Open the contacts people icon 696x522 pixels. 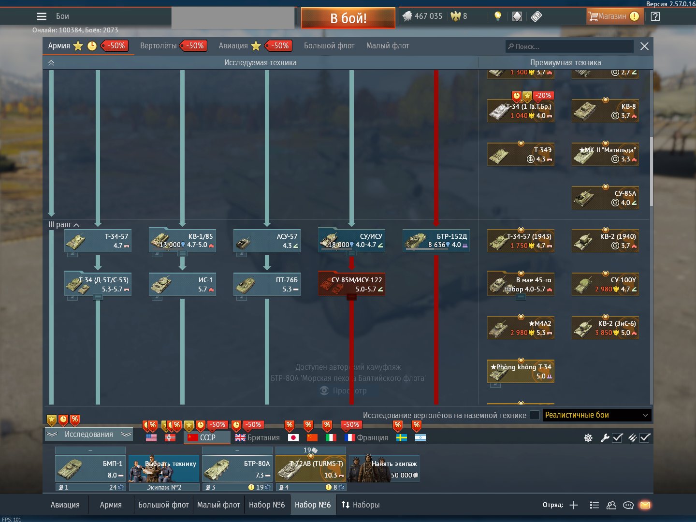[611, 505]
